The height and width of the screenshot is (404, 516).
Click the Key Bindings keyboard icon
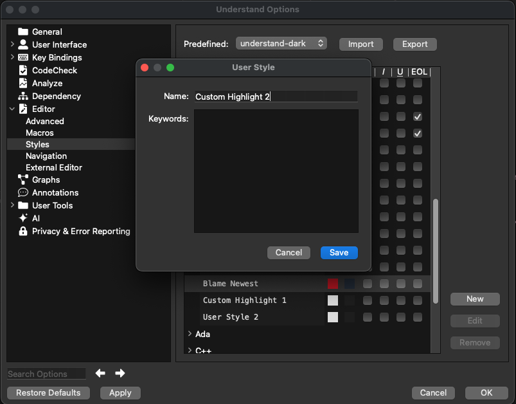(x=23, y=57)
